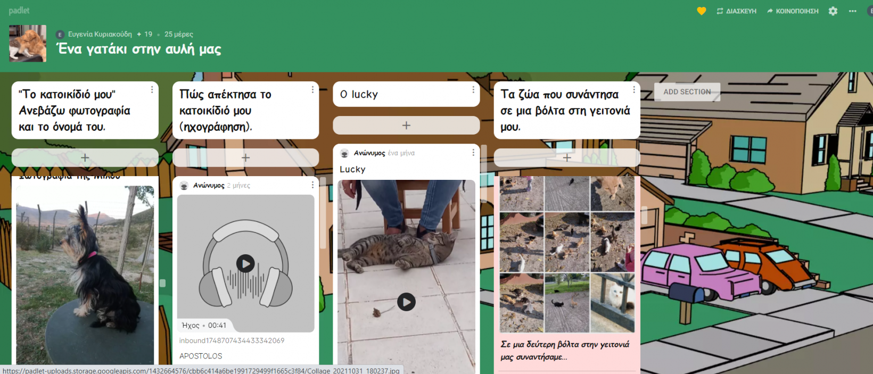Open author Ευγενία Κυριακούδη profile

pos(100,34)
